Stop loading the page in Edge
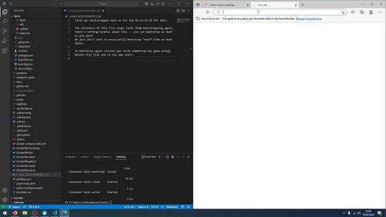 coord(207,12)
